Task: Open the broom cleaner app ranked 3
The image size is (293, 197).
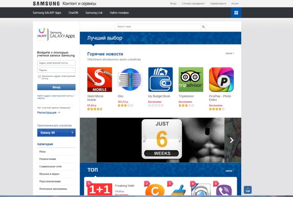Action: 179,190
